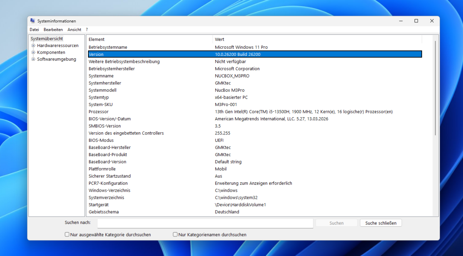Click the value Deutschland
The width and height of the screenshot is (463, 256).
click(x=227, y=212)
